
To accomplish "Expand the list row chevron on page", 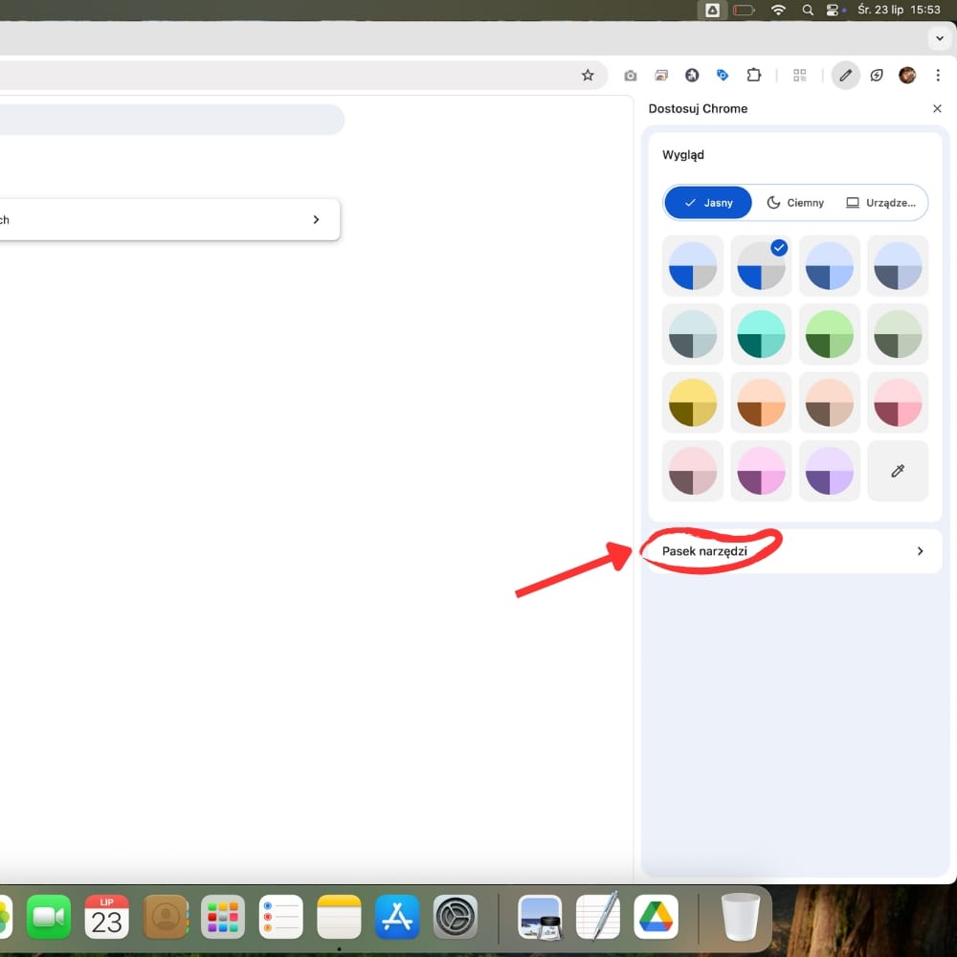I will coord(316,220).
